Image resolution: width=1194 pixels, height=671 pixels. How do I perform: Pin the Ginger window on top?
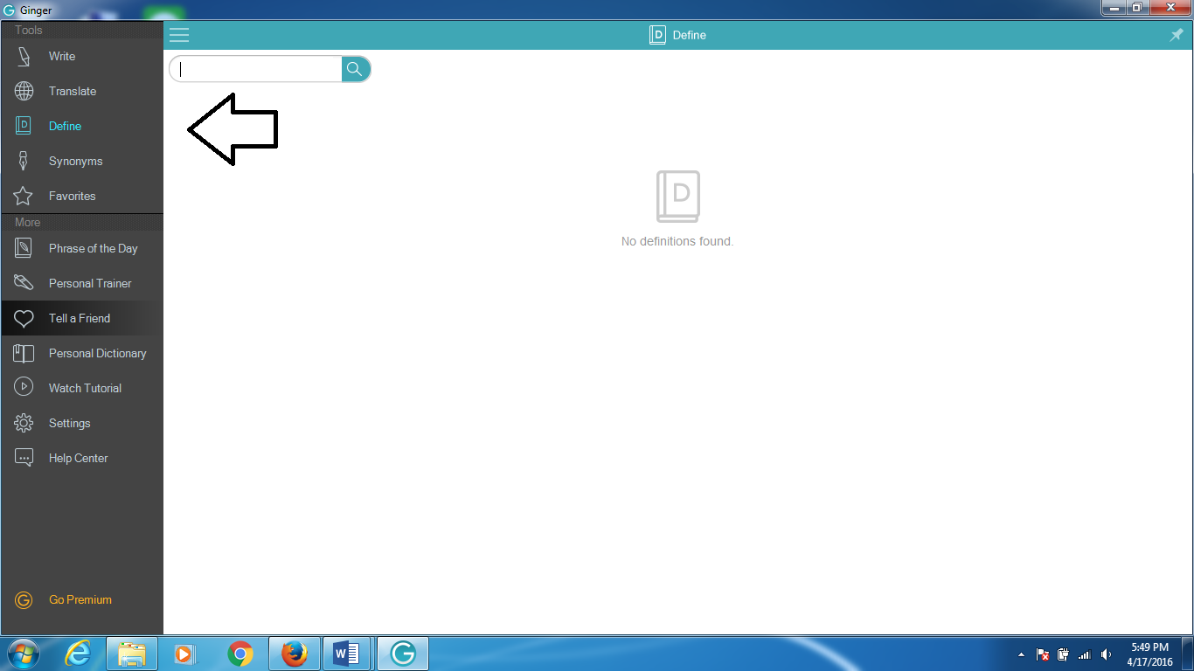click(1176, 35)
